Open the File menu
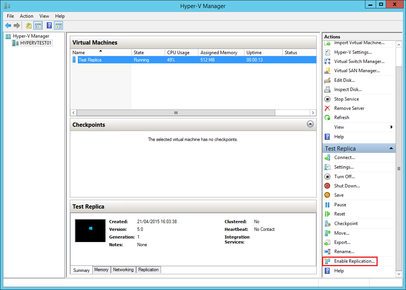The width and height of the screenshot is (406, 290). point(10,16)
